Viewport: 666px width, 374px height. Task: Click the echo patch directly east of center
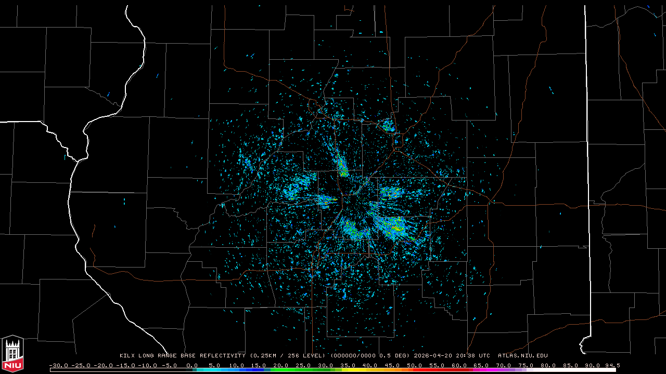391,192
